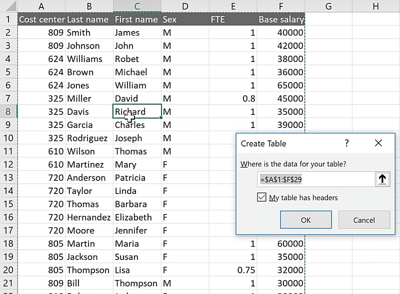Click the cell with last name Hernandez

[88, 217]
